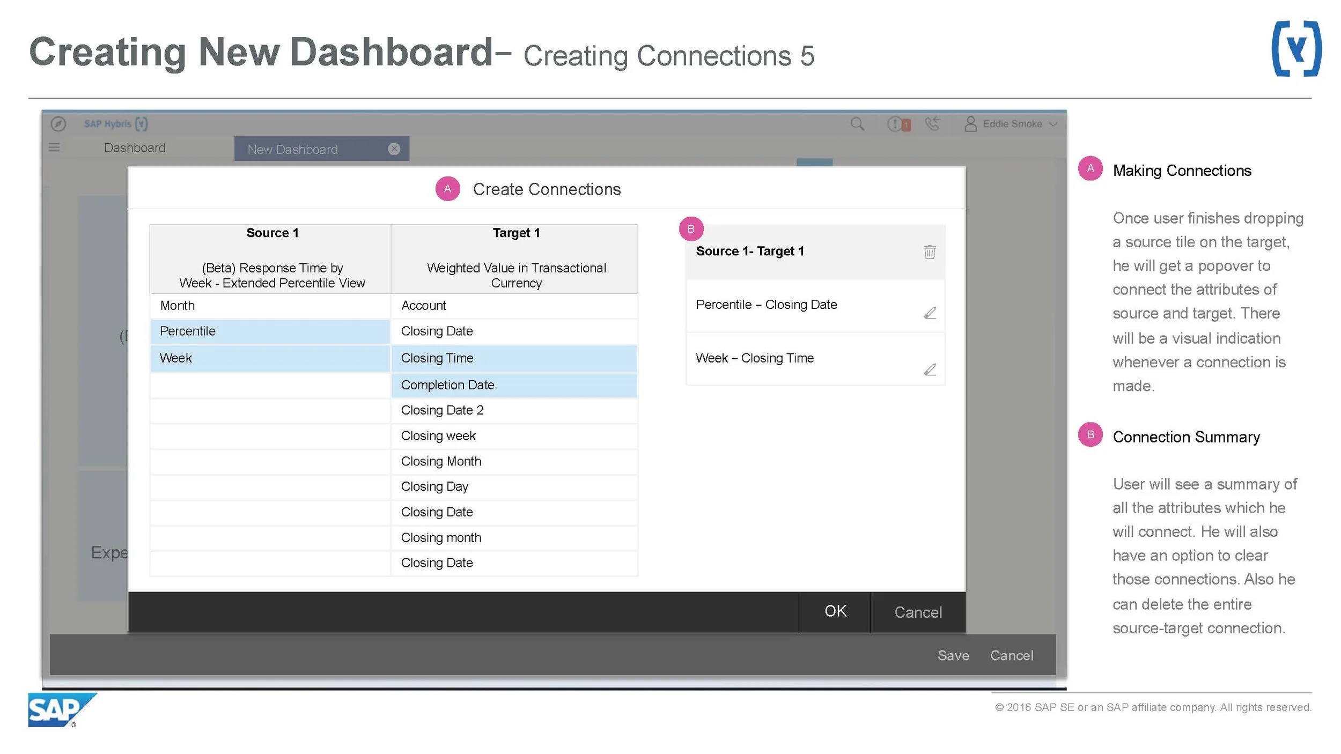Edit the Week – Closing Time connection
Screen dimensions: 1341x754
tap(930, 369)
